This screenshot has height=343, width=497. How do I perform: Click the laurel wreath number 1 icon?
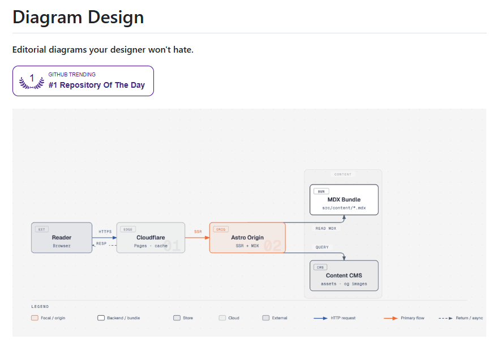pyautogui.click(x=32, y=81)
